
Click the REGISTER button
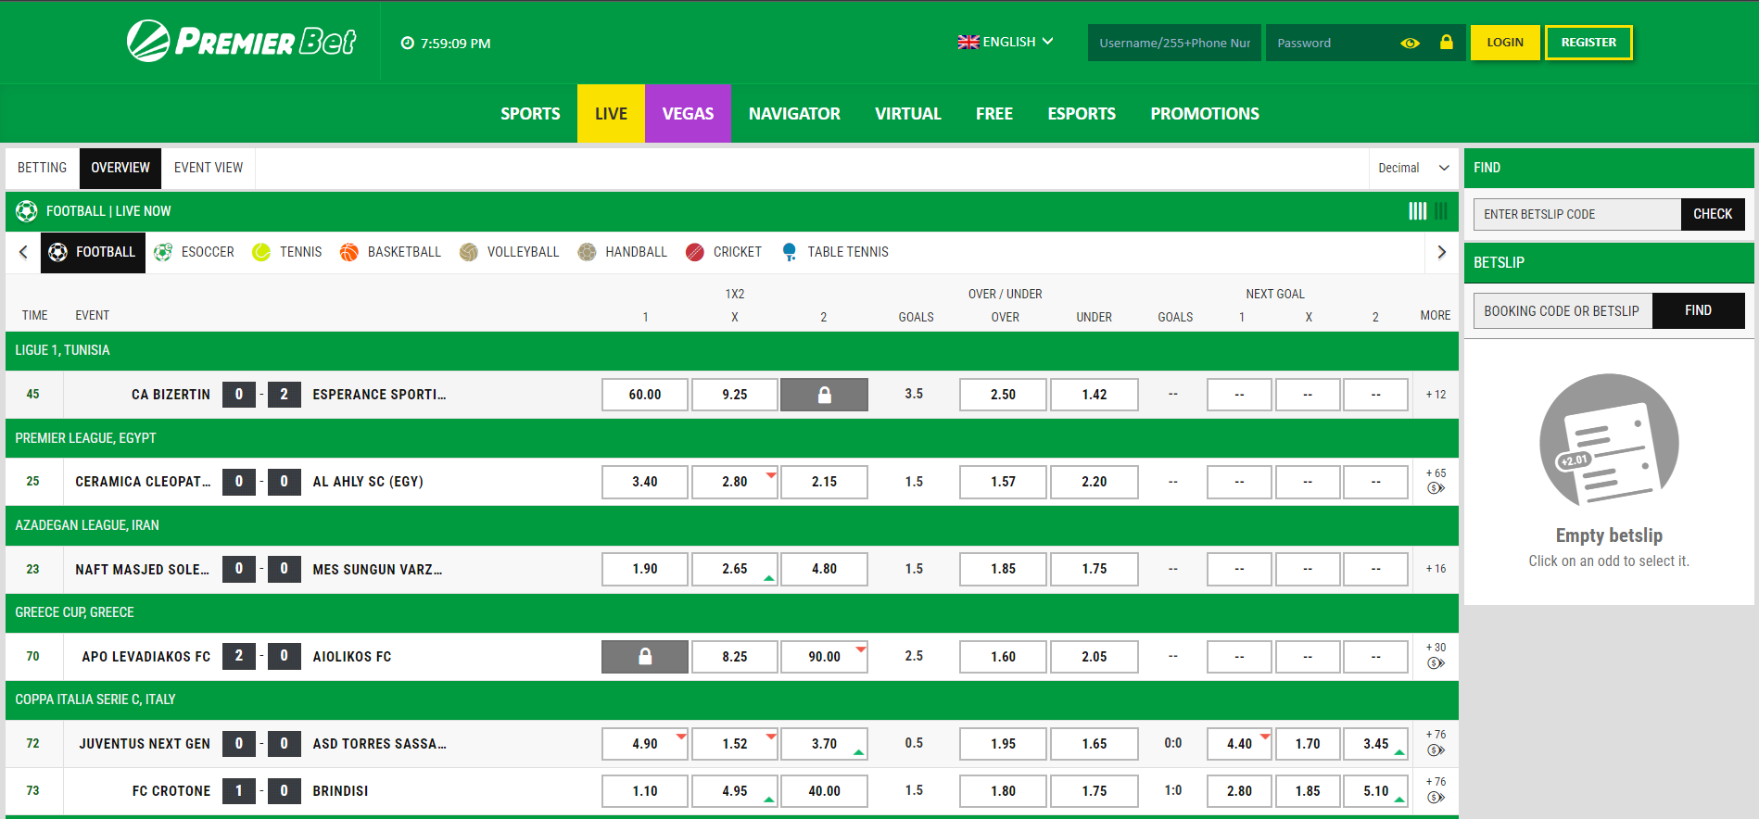(x=1588, y=43)
